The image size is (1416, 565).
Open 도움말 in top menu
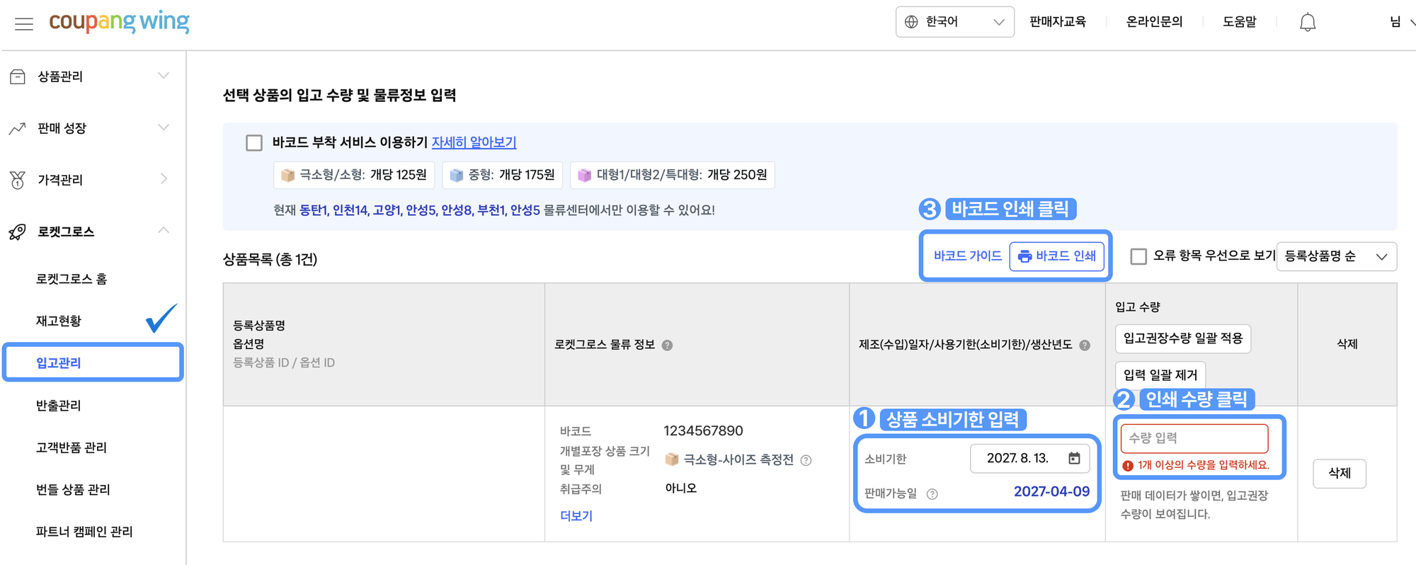pos(1239,22)
